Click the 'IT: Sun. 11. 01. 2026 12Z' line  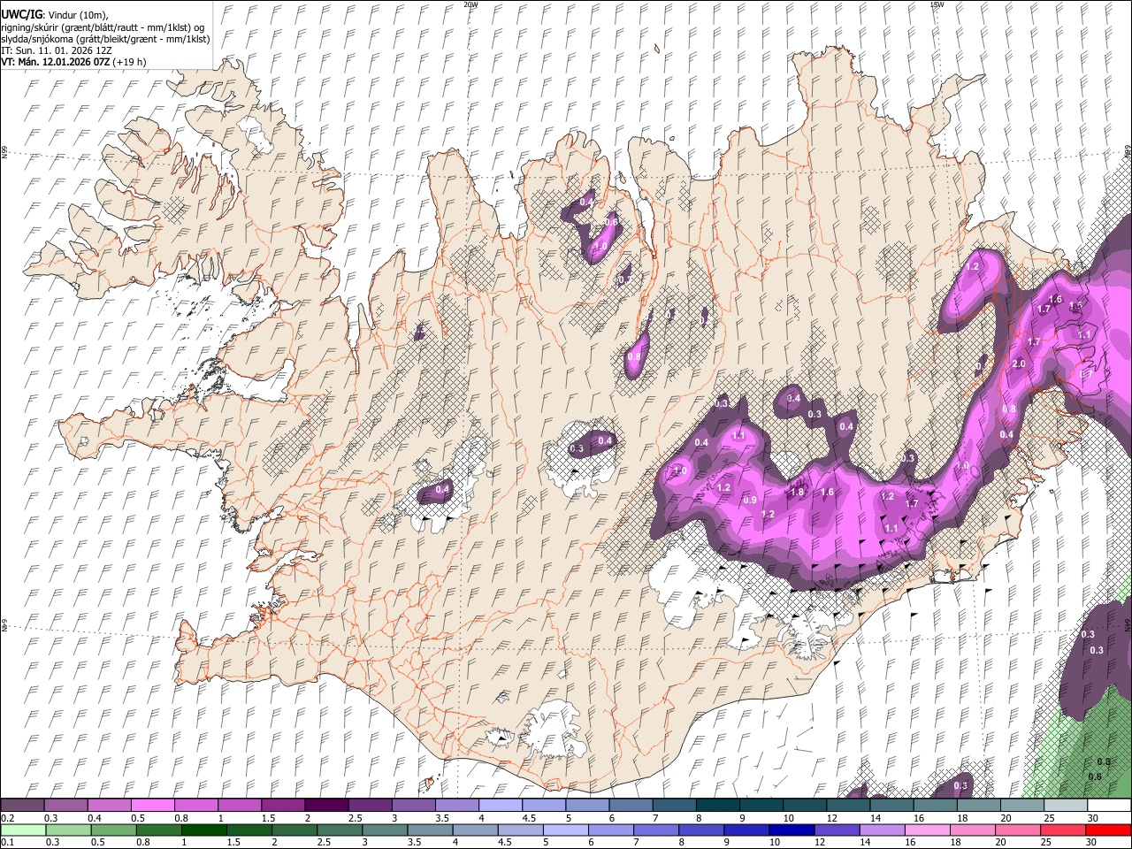pos(57,50)
